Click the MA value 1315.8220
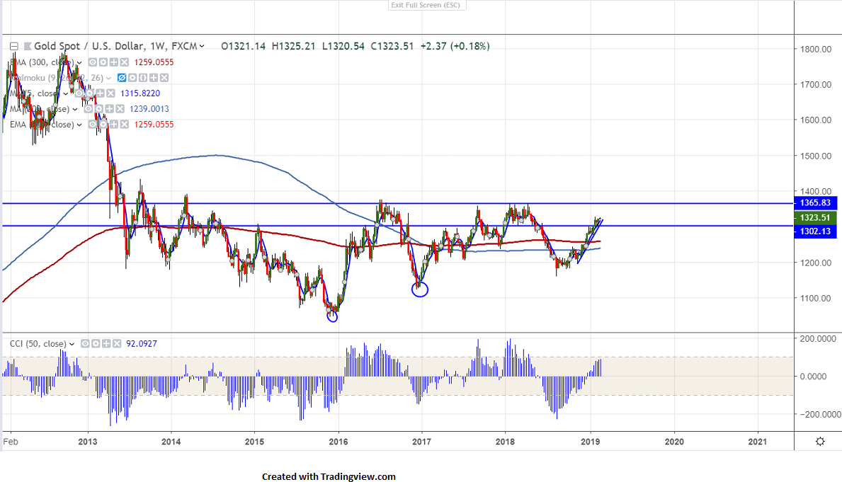 coord(140,93)
